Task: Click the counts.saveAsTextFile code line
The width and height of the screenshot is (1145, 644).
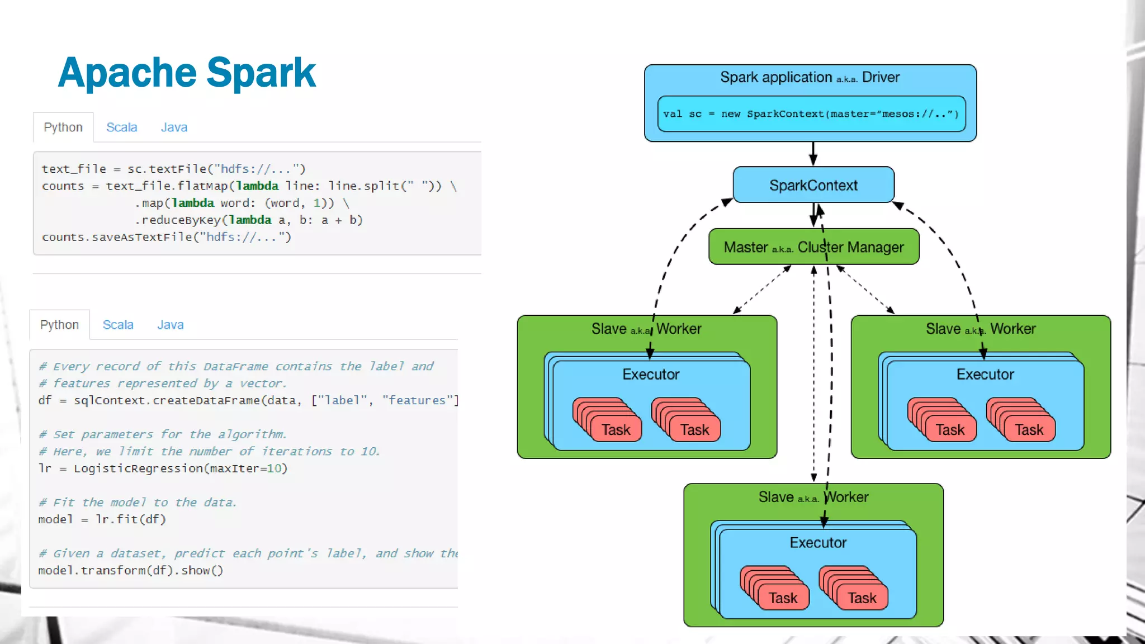Action: (x=167, y=237)
